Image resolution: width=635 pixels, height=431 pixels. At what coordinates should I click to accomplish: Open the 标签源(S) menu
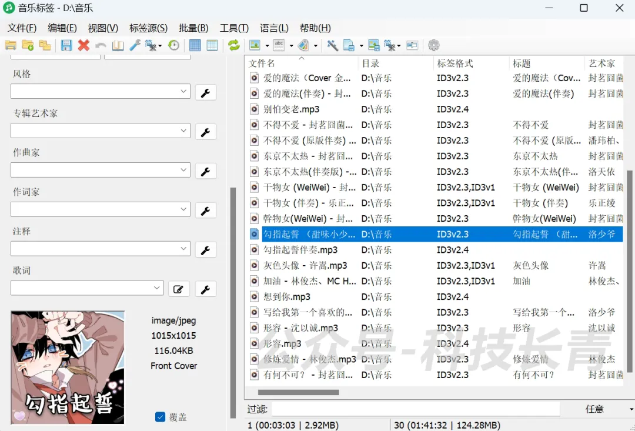[x=148, y=28]
